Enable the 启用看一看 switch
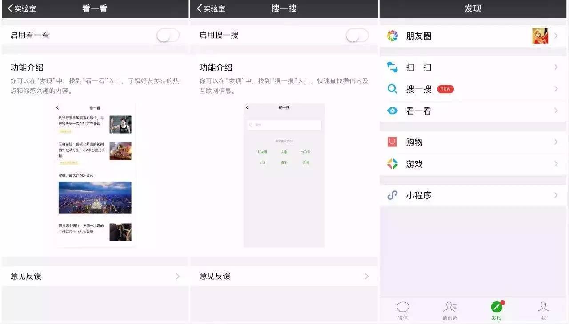 [168, 36]
